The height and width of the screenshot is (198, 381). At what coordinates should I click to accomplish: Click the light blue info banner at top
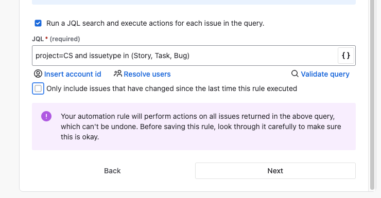(x=194, y=2)
